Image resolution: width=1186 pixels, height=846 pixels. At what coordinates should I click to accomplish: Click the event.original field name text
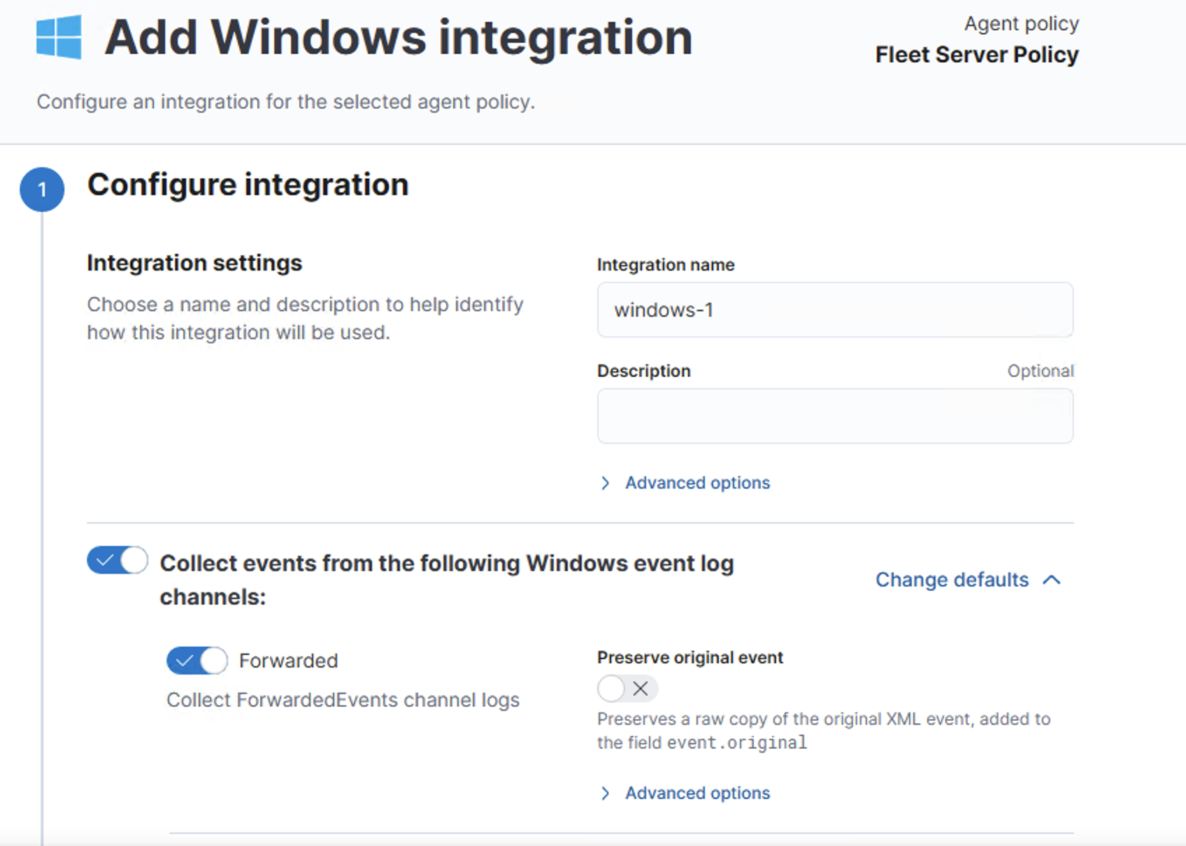[x=737, y=743]
